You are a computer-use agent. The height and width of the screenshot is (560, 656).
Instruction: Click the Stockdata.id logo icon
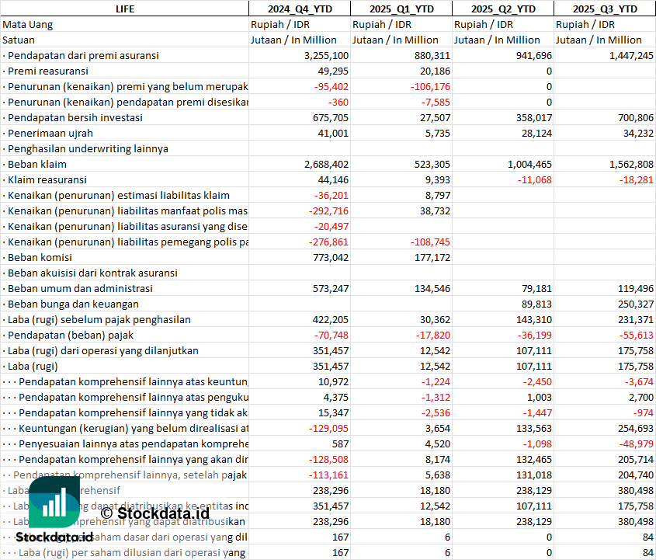[54, 502]
